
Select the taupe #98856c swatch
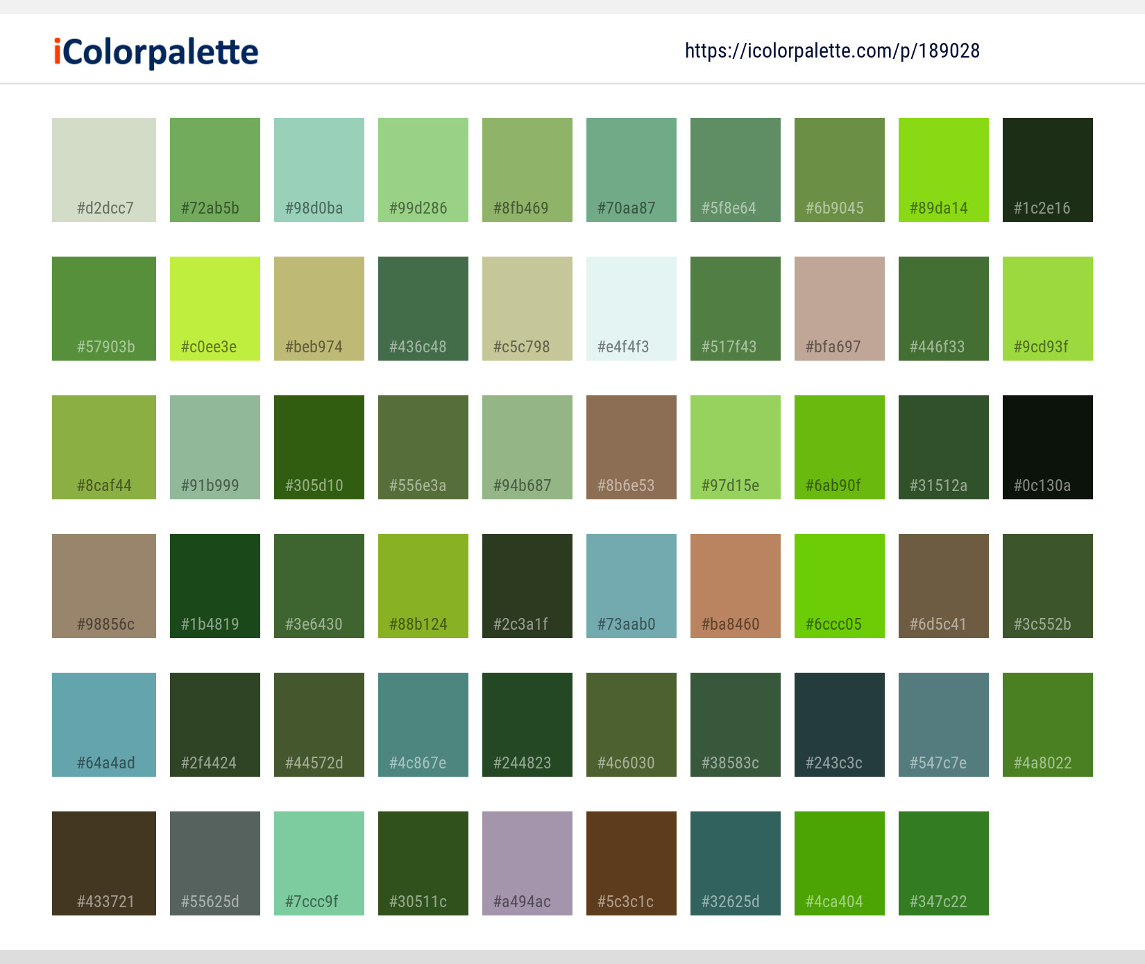point(104,586)
